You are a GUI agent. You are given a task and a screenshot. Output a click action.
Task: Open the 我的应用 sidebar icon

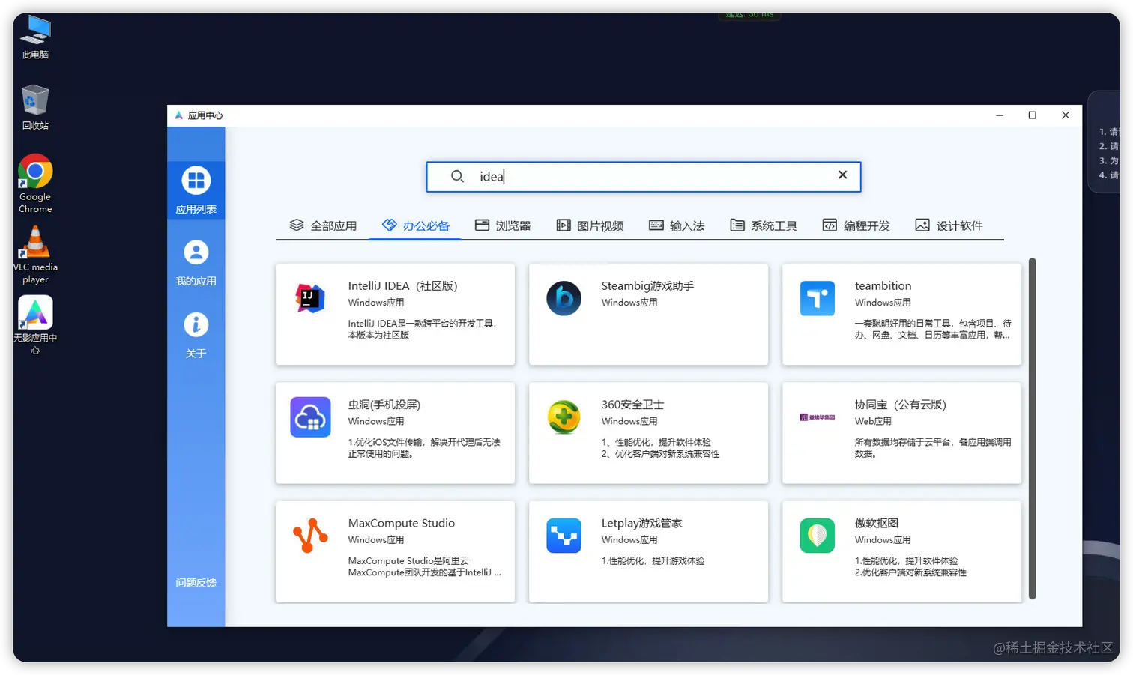[x=196, y=252]
